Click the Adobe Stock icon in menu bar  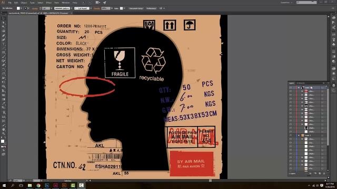[x=90, y=3]
